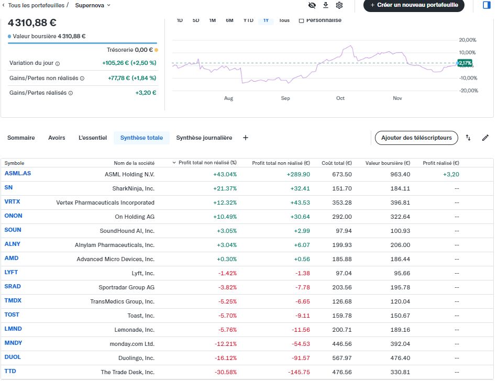Open the ASML.AS ticker link
Viewport: 498px width, 382px height.
pyautogui.click(x=17, y=173)
